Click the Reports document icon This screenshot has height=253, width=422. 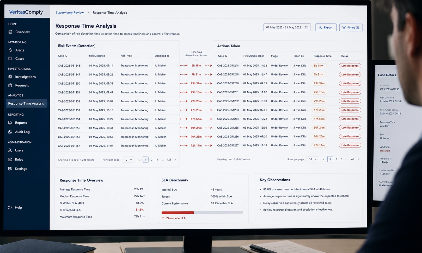pos(10,123)
